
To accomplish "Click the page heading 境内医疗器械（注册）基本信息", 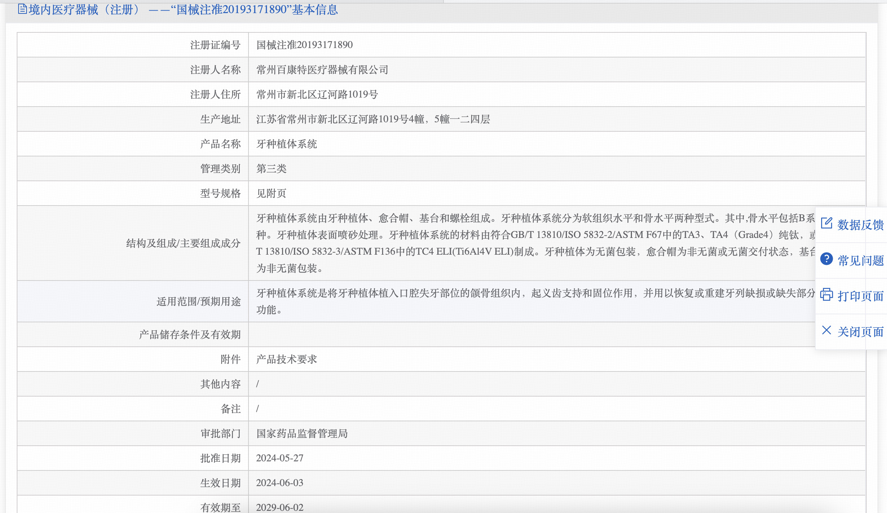I will (x=183, y=9).
